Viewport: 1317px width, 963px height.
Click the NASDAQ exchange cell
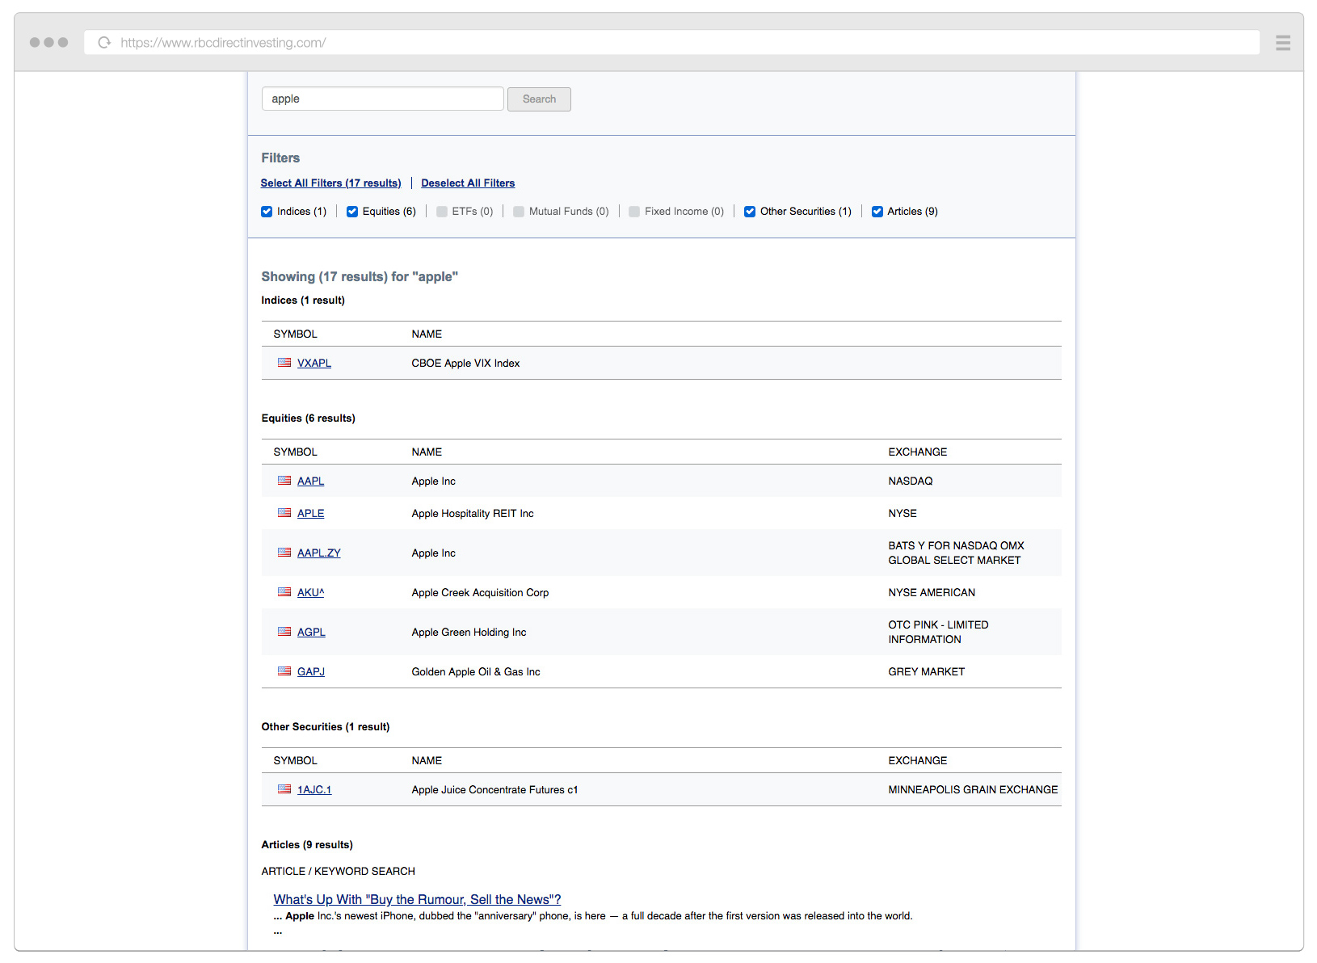point(911,481)
